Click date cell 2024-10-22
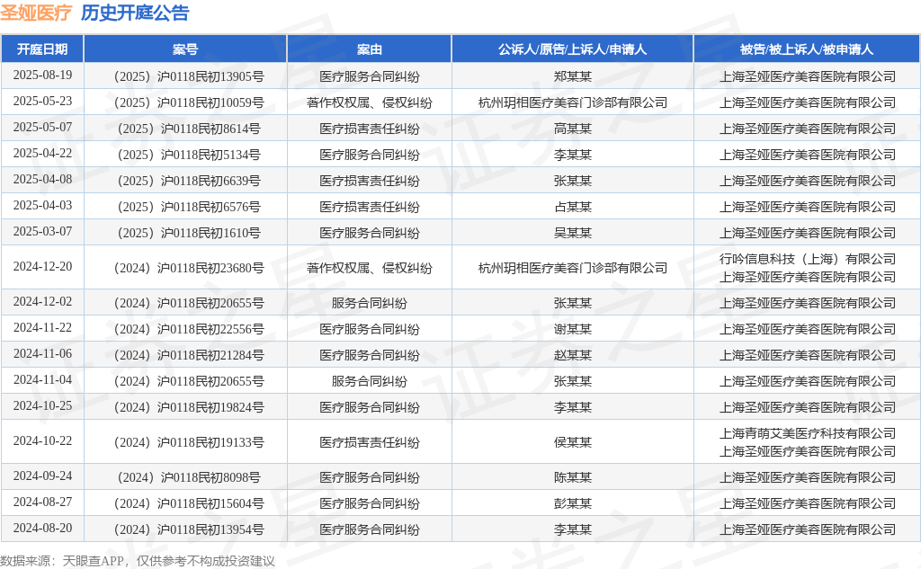Viewport: 921px width, 569px height. pos(42,440)
